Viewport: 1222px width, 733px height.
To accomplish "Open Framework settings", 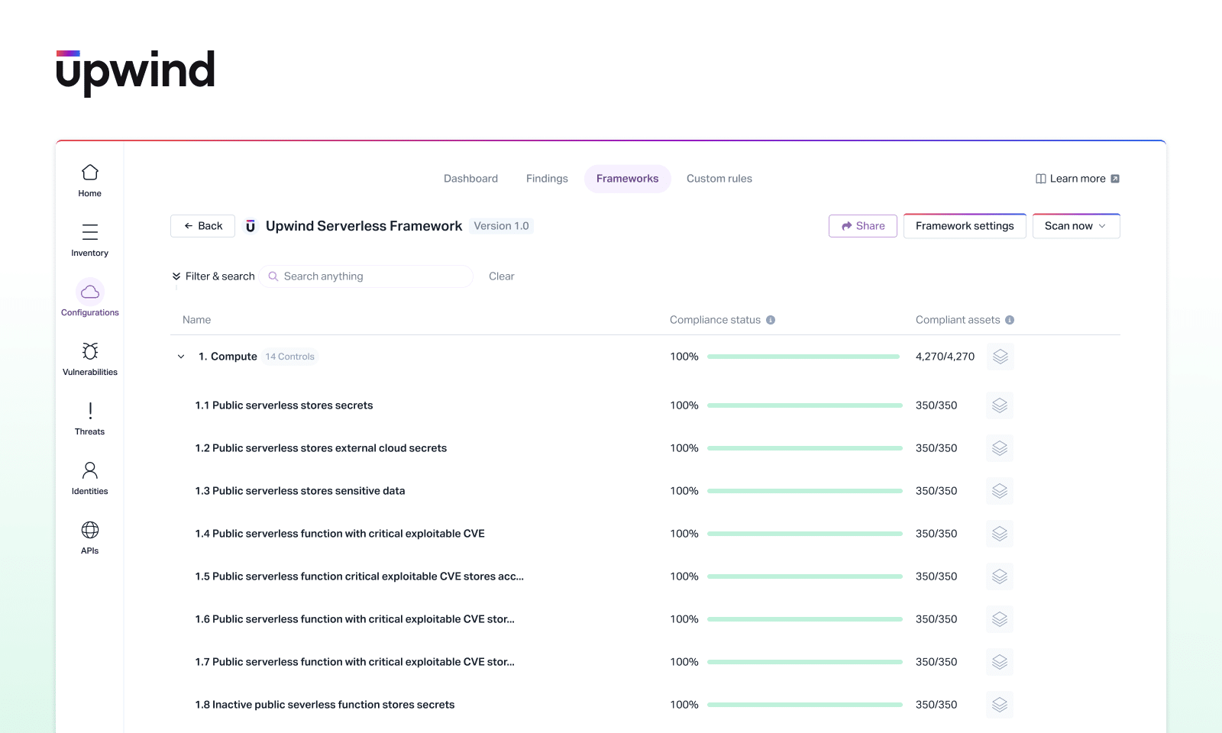I will pos(964,226).
